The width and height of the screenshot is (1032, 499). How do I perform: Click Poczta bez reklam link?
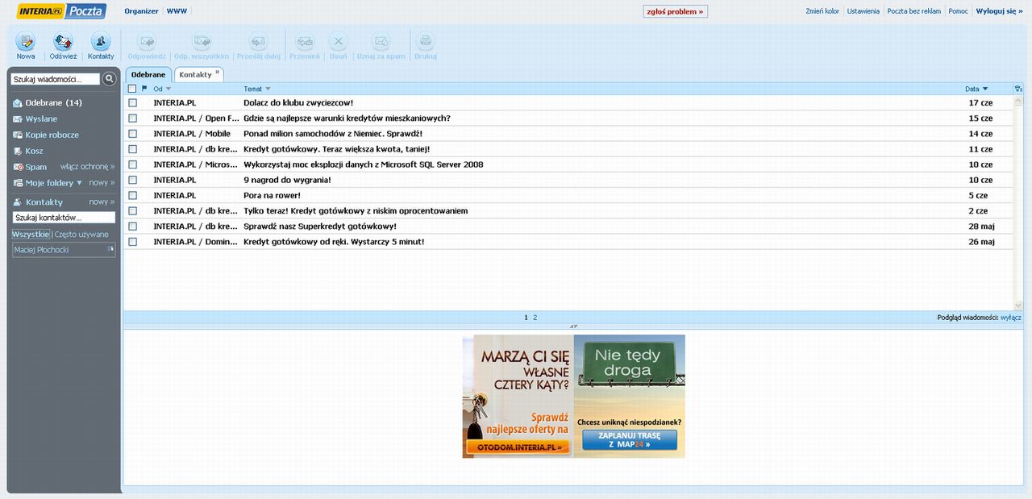(x=914, y=11)
